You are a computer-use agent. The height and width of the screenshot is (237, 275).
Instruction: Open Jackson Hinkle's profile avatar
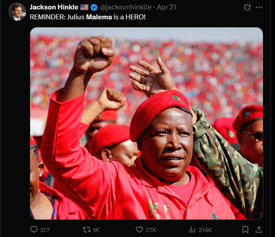17,12
